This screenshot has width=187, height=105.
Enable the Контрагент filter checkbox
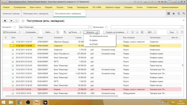click(15, 27)
